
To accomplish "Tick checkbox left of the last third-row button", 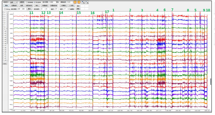I will click(x=69, y=9).
